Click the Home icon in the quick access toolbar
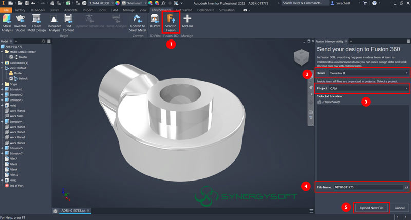 [52, 3]
